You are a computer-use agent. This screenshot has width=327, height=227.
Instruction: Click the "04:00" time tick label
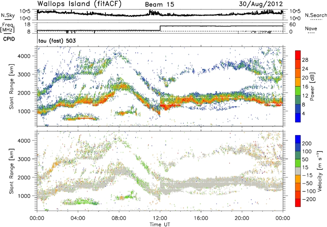click(78, 218)
